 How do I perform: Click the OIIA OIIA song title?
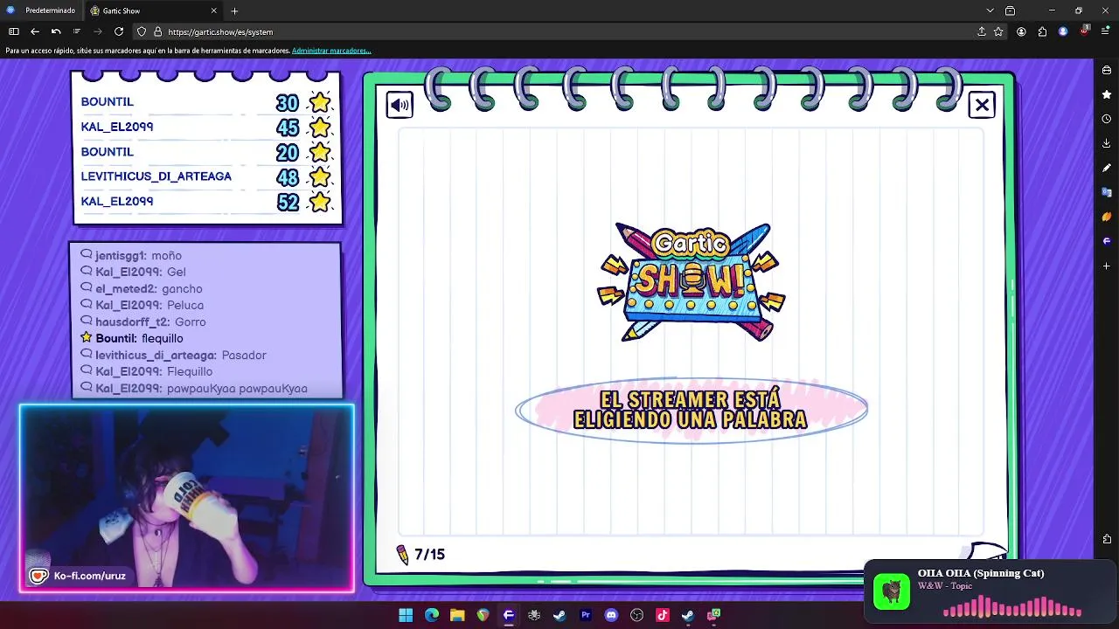981,573
